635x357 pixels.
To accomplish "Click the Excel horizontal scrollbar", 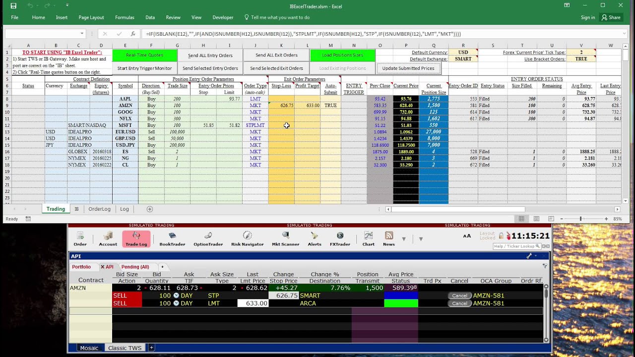I will coord(458,209).
